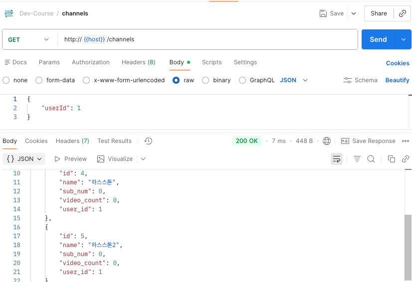Open response Cookies tab
412x282 pixels.
(x=36, y=141)
